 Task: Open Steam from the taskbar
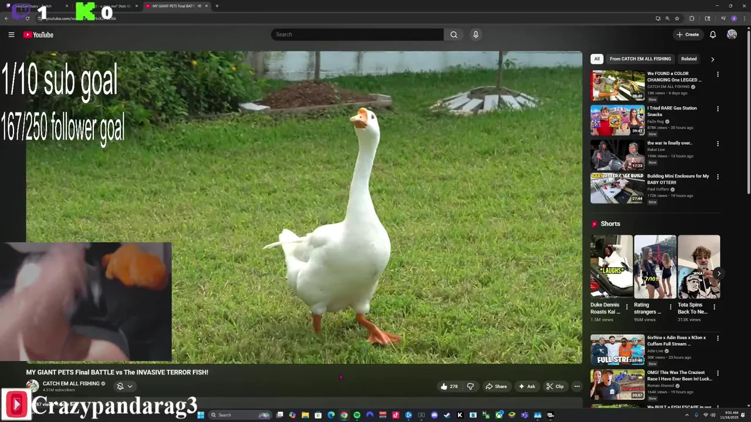pos(446,415)
